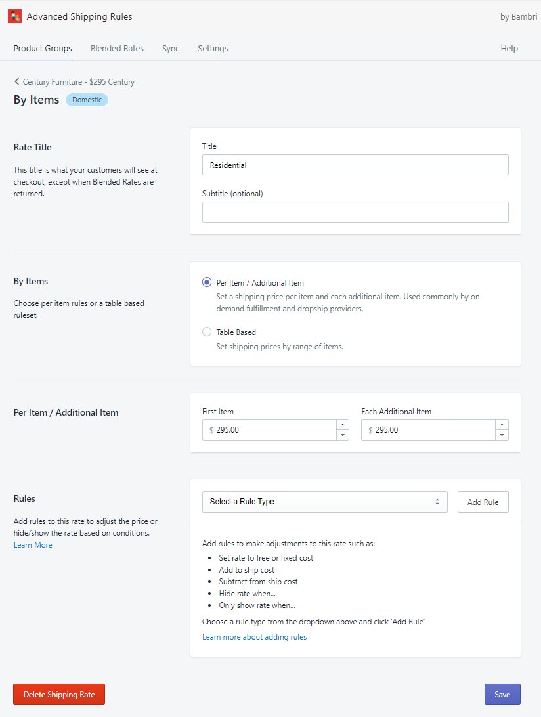Choose the Table Based radio option
This screenshot has height=717, width=541.
[207, 332]
